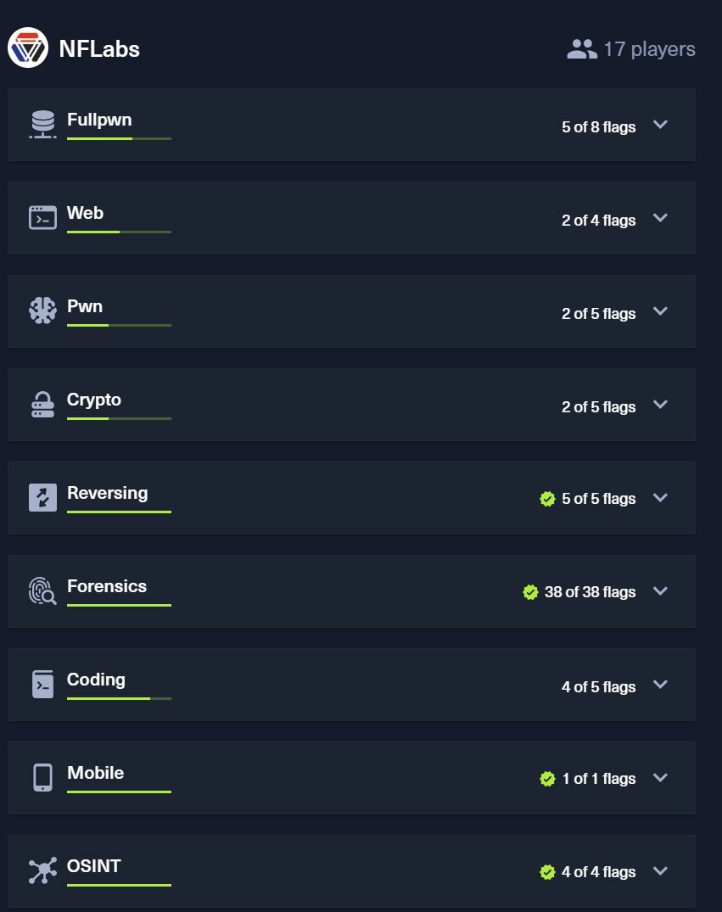722x912 pixels.
Task: Open the Forensics category title
Action: click(x=107, y=586)
